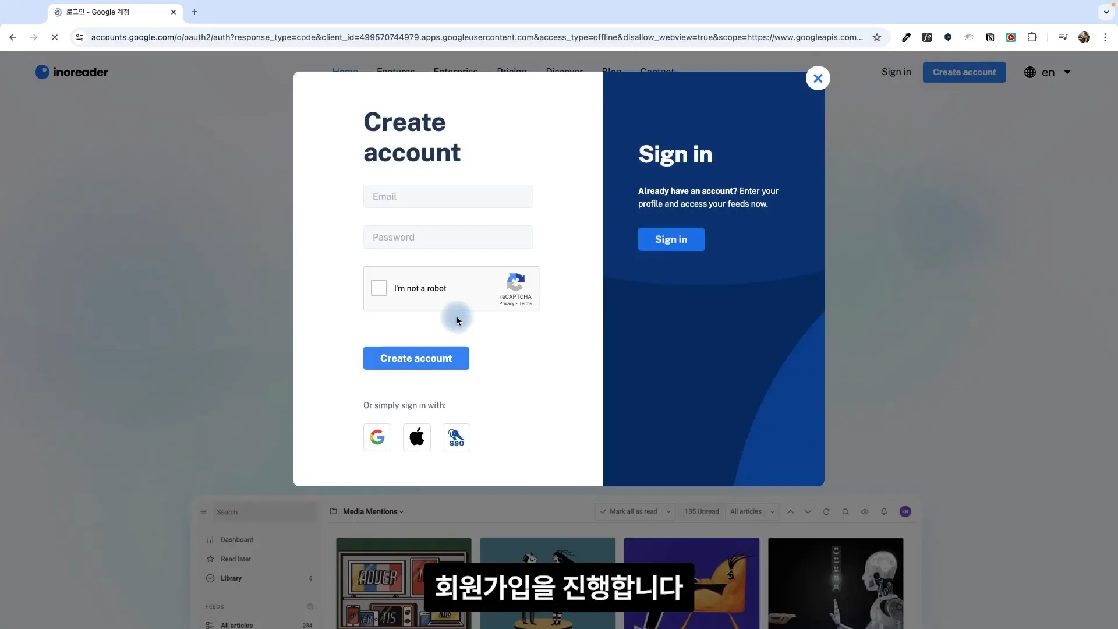
Task: Click the Dashboard sidebar icon
Action: [210, 539]
